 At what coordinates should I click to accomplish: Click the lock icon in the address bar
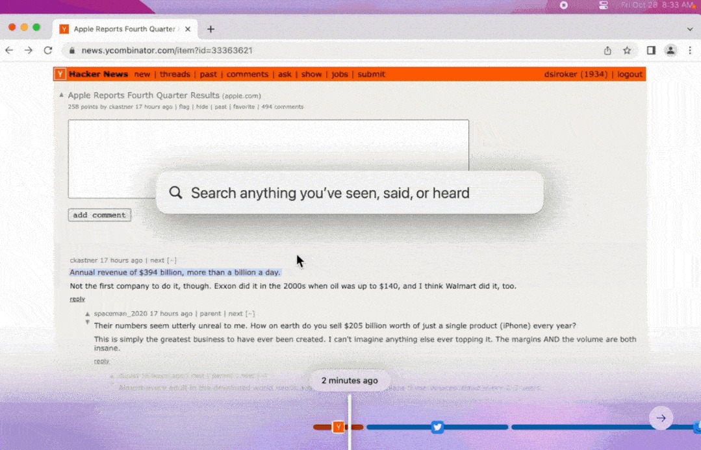coord(72,51)
